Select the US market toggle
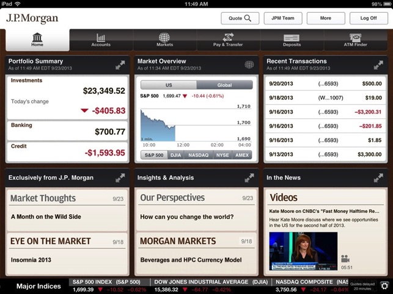393x294 pixels. (169, 85)
